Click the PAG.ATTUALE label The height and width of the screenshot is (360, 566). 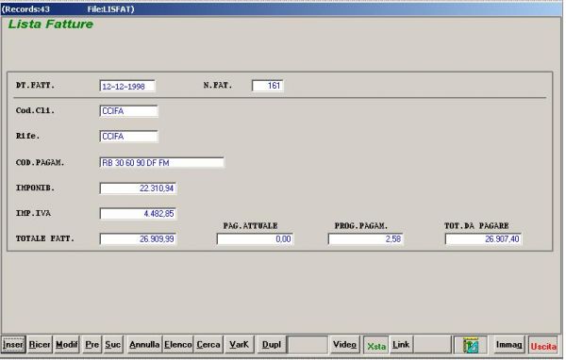coord(250,226)
